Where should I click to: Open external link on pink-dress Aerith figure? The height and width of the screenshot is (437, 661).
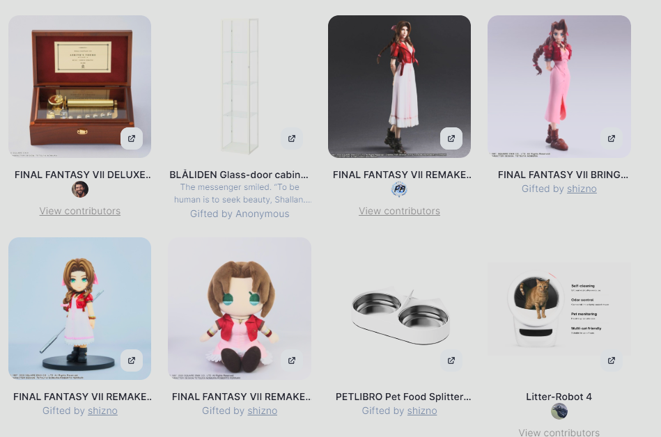tap(612, 138)
